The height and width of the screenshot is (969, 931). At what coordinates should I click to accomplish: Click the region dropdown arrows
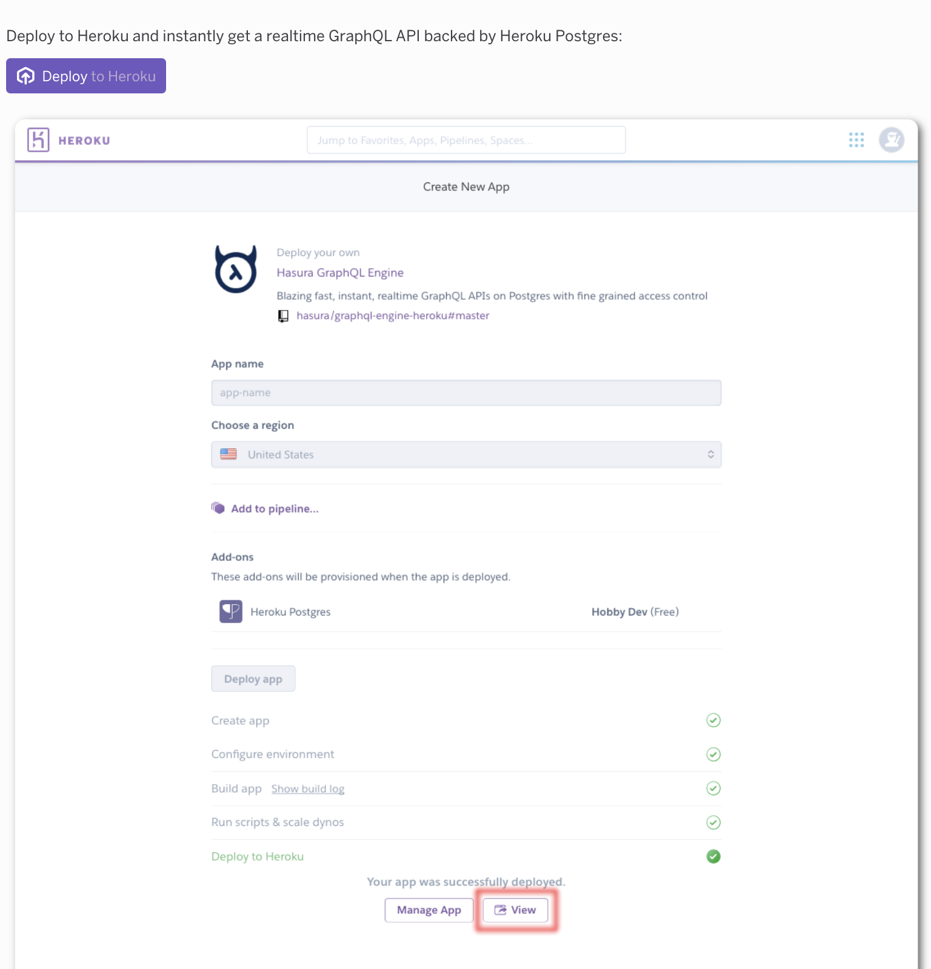click(710, 455)
